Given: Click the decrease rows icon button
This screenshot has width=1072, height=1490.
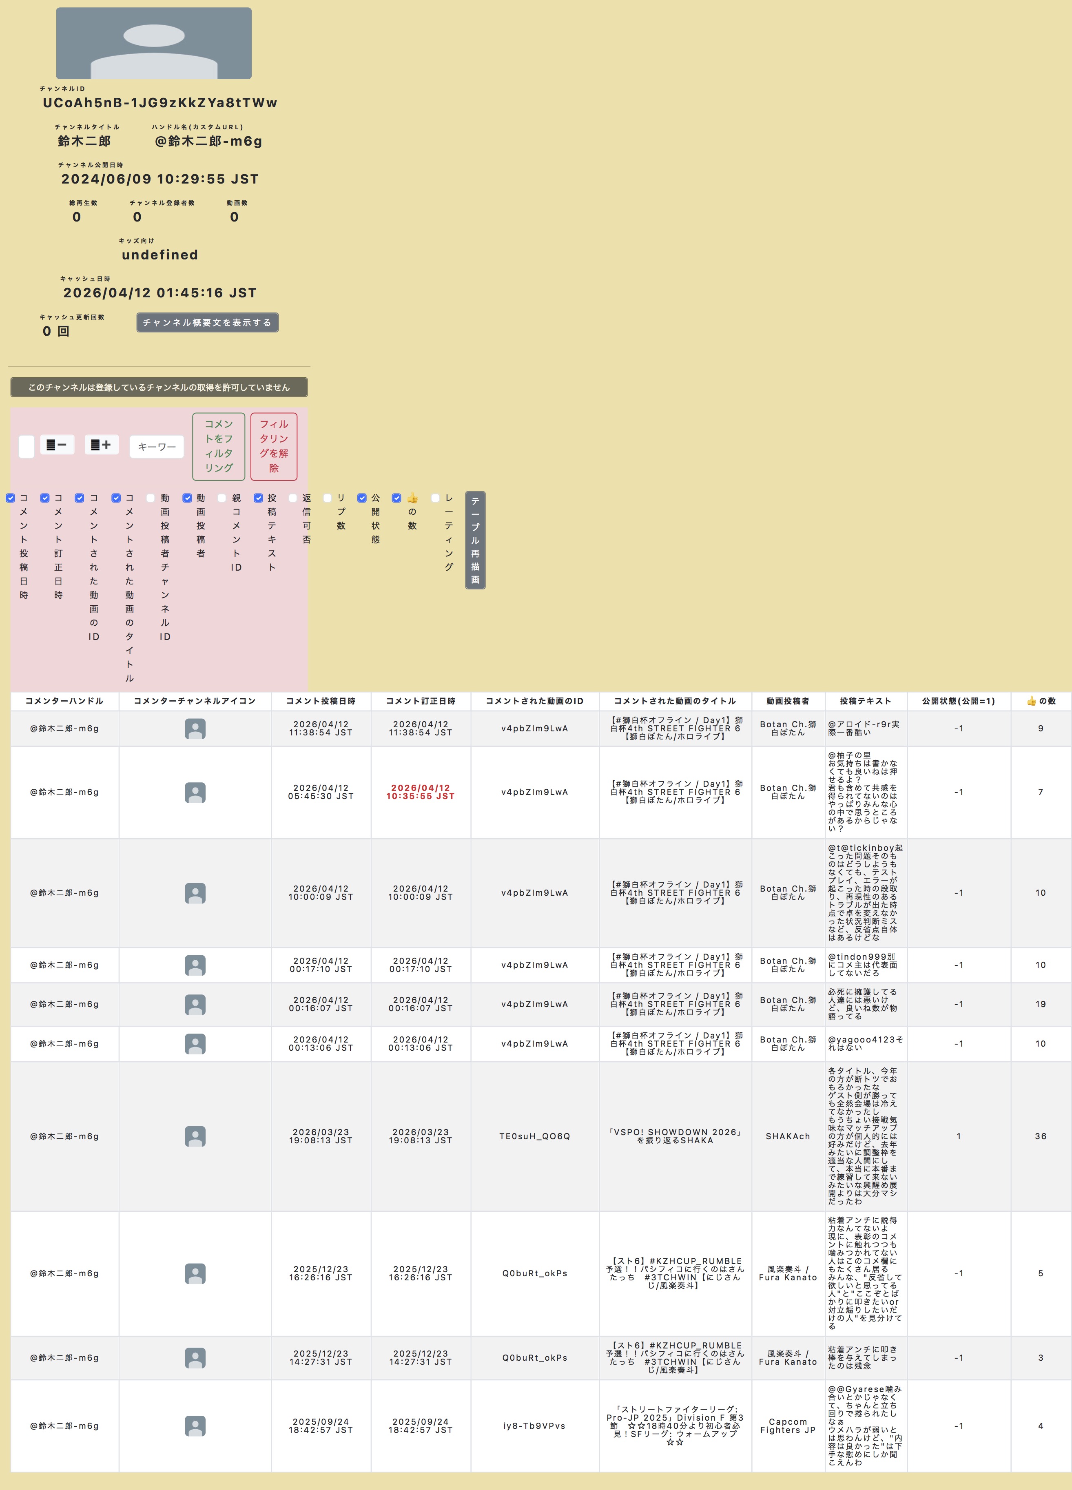Looking at the screenshot, I should click(57, 445).
